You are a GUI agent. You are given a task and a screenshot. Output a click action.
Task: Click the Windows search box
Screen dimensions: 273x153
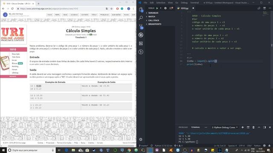pyautogui.click(x=31, y=150)
